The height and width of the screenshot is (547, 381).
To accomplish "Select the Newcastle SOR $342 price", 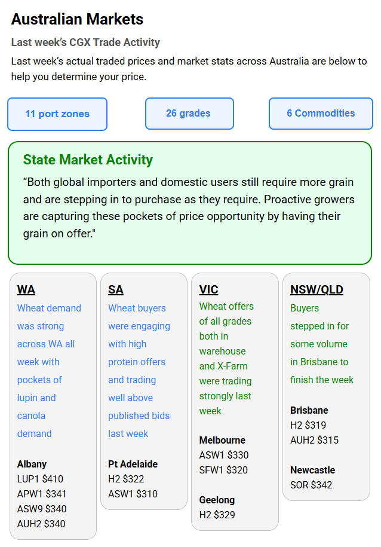I will tap(311, 485).
